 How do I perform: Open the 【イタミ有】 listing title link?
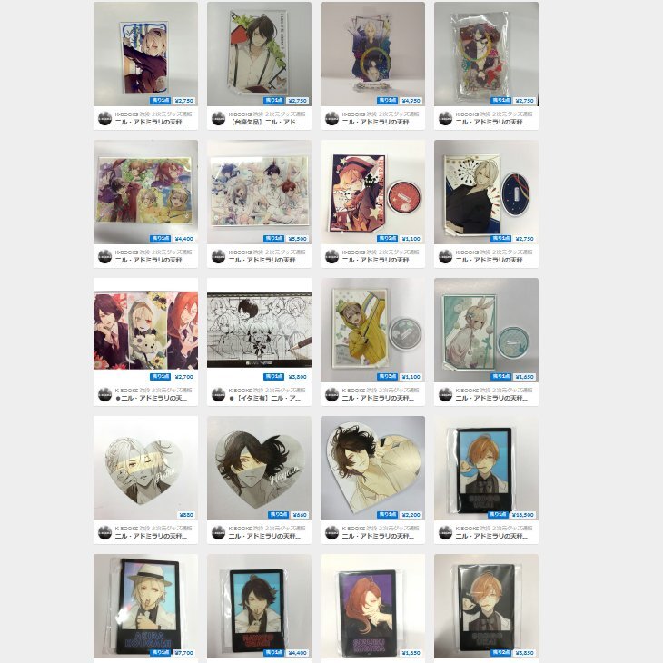pos(264,399)
